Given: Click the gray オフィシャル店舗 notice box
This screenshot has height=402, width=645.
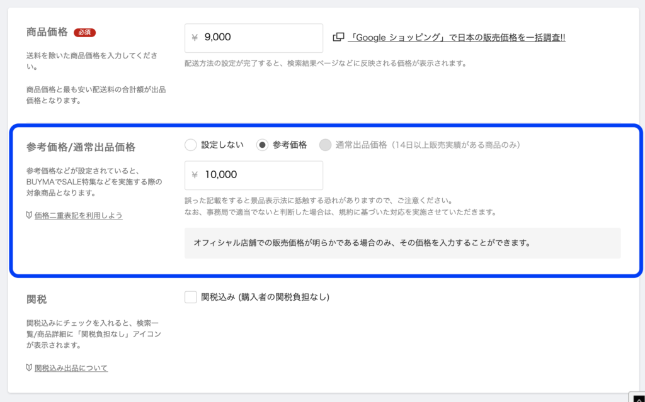Looking at the screenshot, I should [x=402, y=243].
